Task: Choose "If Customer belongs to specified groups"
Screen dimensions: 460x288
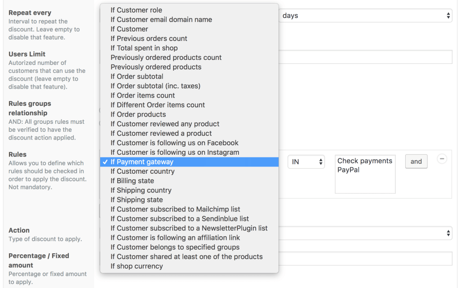Action: 175,247
